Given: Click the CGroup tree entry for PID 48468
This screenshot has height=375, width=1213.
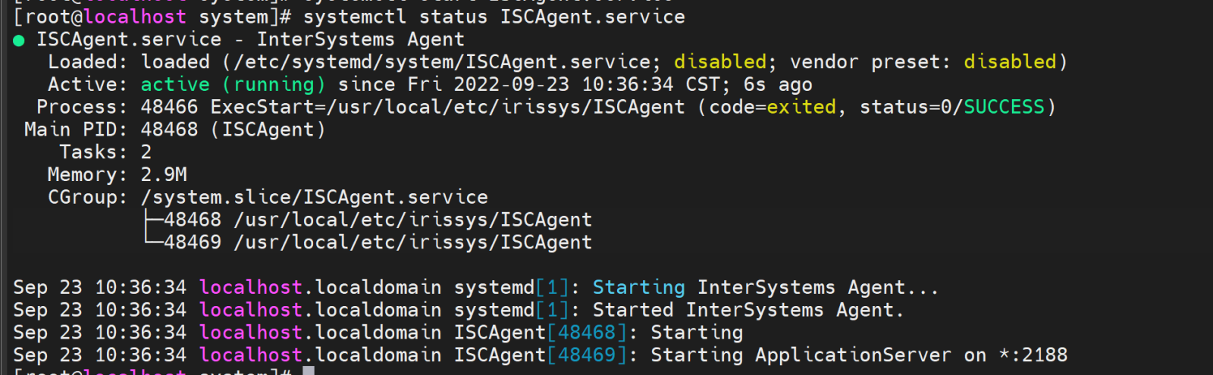Looking at the screenshot, I should tap(378, 220).
